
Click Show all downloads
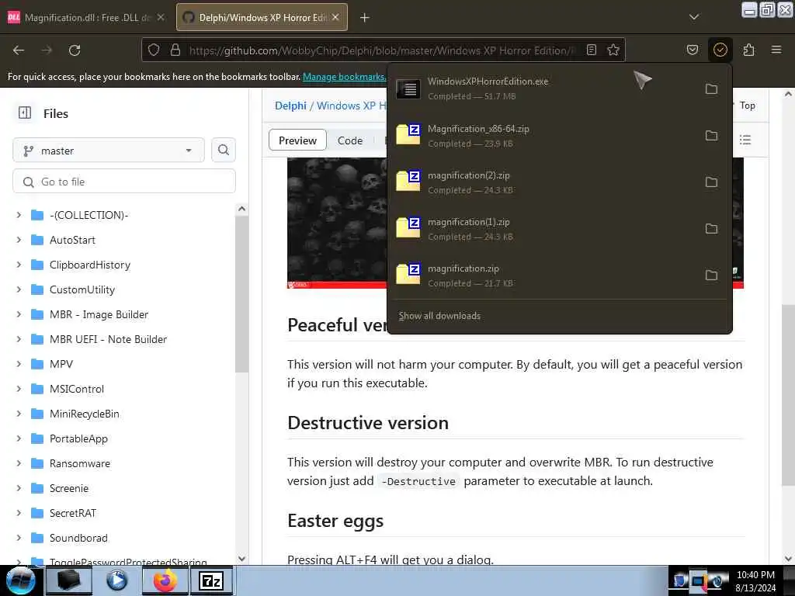[x=439, y=316]
